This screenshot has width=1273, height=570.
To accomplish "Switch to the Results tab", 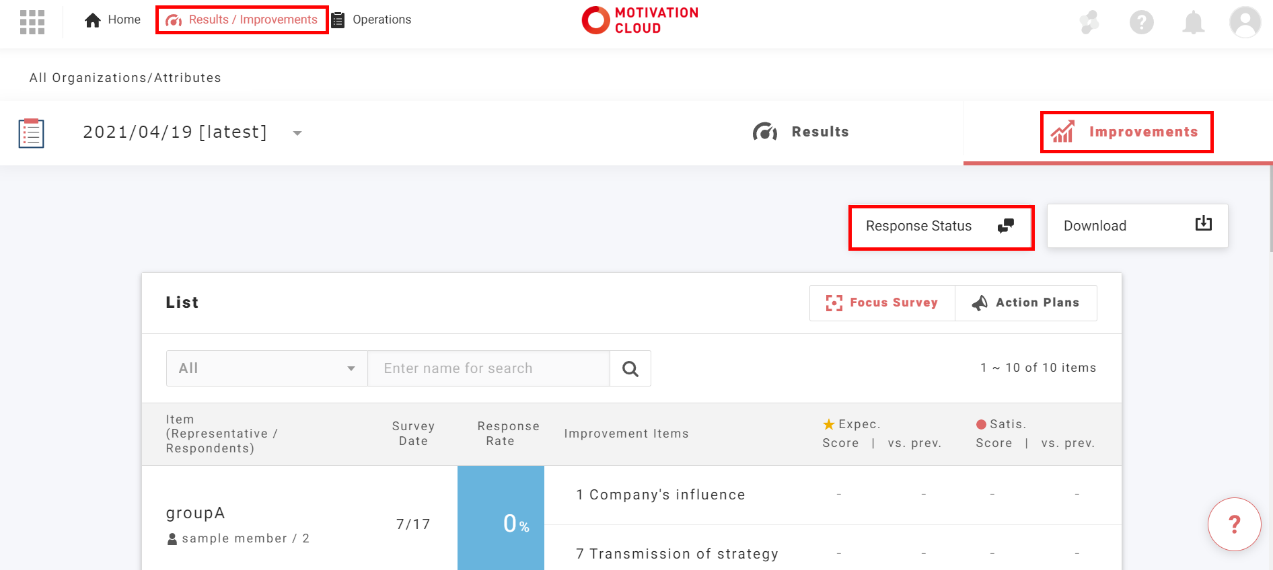I will pyautogui.click(x=801, y=132).
